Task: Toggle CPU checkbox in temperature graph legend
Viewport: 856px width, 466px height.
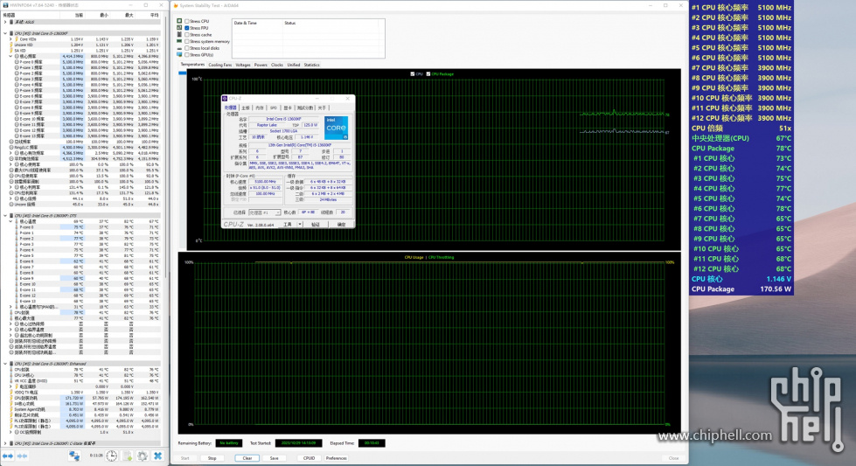Action: pos(412,73)
